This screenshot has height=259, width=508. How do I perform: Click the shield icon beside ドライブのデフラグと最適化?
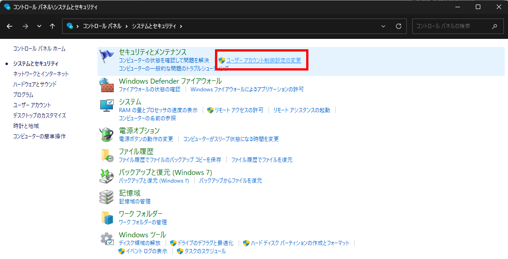click(x=173, y=243)
